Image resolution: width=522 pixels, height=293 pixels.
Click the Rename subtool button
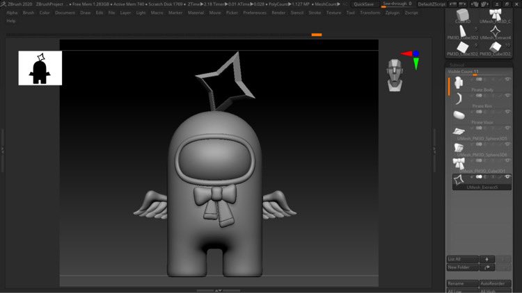[462, 284]
